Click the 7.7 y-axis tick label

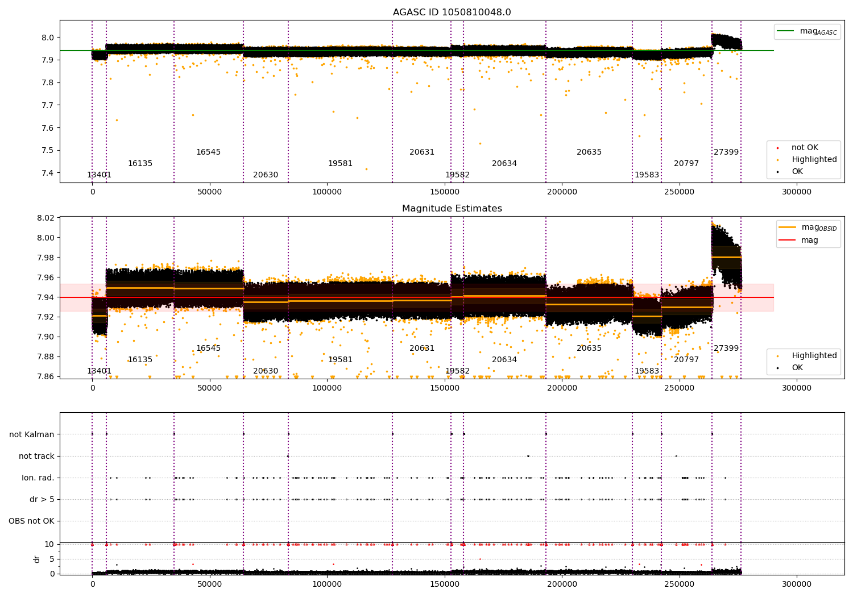[48, 105]
